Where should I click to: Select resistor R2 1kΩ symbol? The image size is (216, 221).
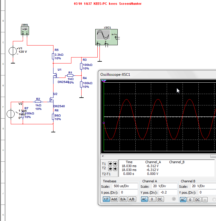[38, 102]
